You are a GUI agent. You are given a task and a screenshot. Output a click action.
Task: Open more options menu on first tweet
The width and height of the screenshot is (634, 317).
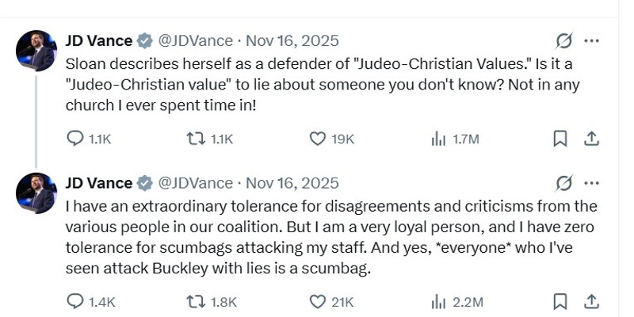pyautogui.click(x=591, y=40)
